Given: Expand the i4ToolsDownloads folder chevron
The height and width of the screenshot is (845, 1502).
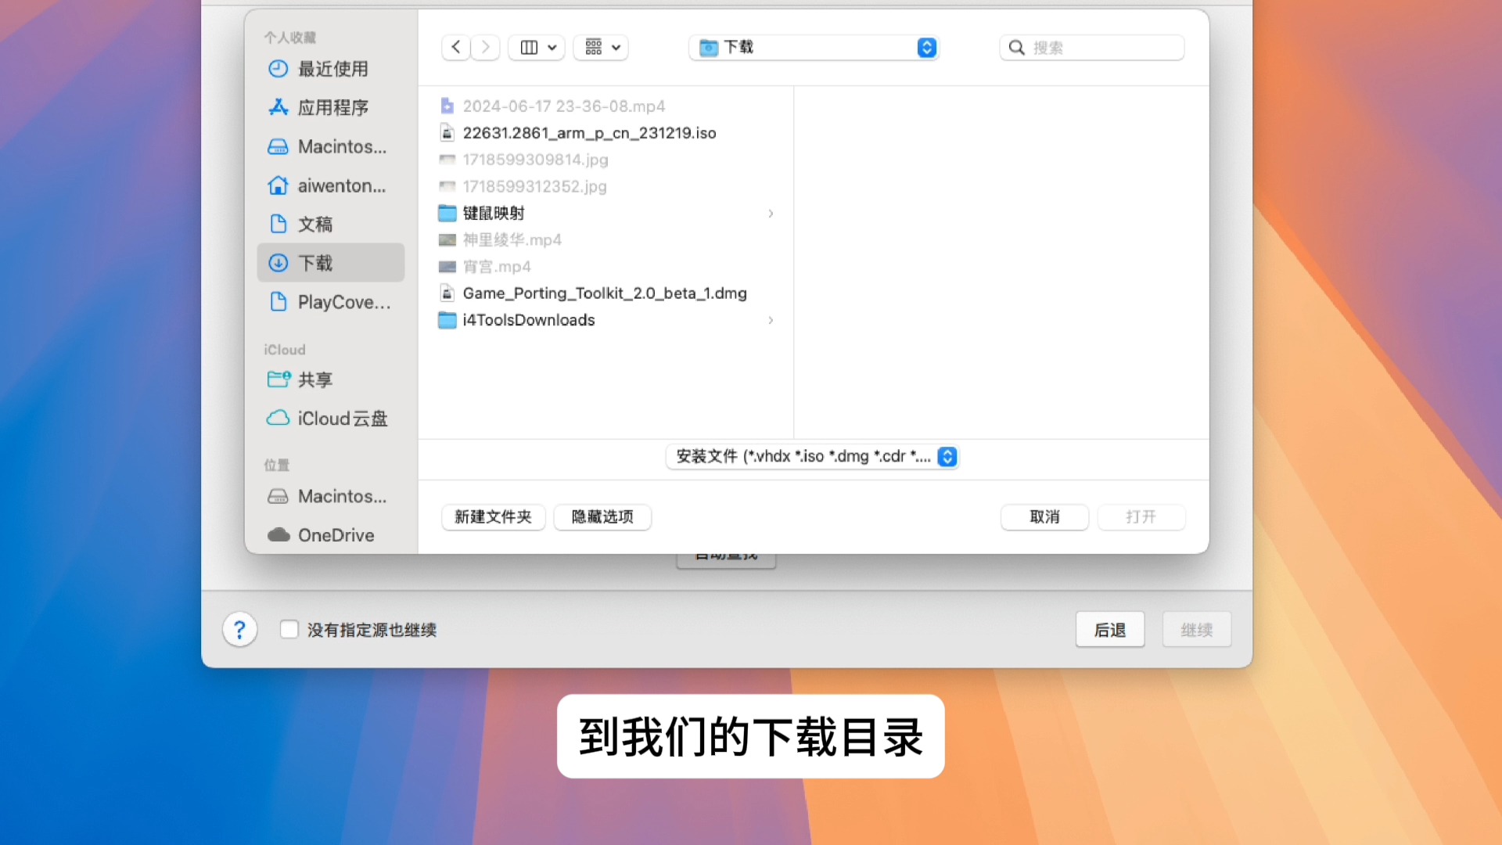Looking at the screenshot, I should click(771, 320).
